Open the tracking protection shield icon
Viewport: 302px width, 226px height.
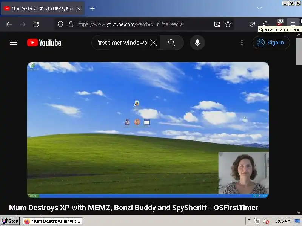(60, 24)
